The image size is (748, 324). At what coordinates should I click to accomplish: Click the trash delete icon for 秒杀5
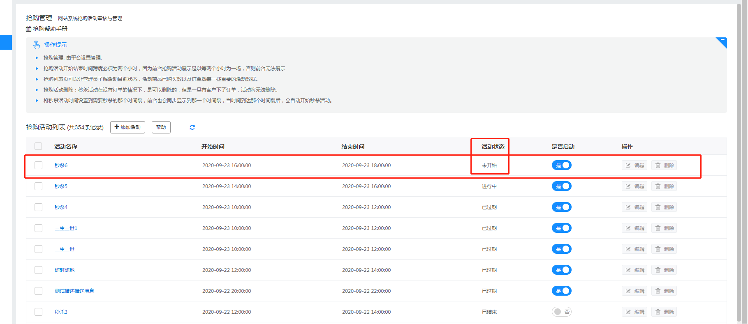click(658, 186)
